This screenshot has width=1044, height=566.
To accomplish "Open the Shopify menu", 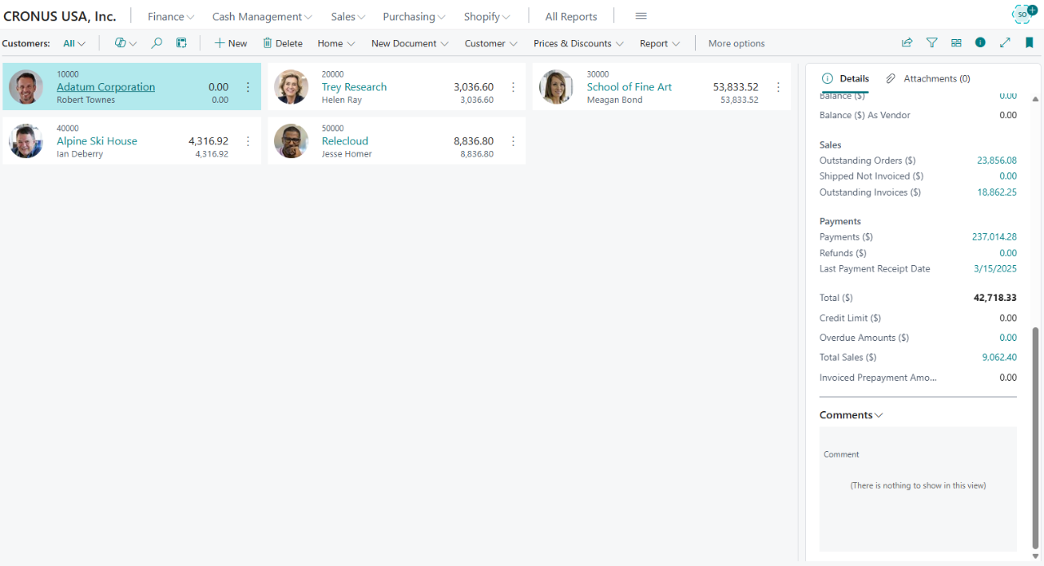I will (486, 15).
